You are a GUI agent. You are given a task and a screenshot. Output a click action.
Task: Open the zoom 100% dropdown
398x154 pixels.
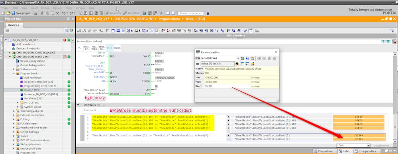(x=369, y=145)
